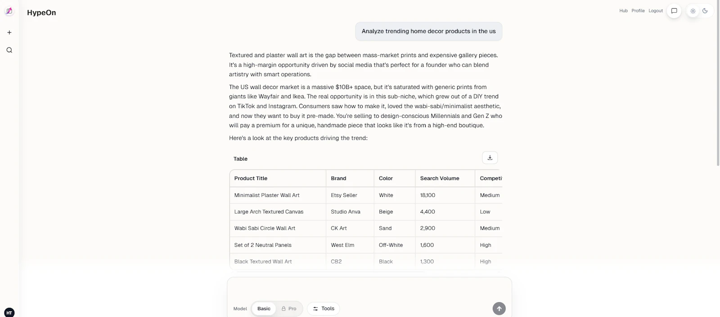Open the HT user avatar
The width and height of the screenshot is (720, 317).
point(9,313)
